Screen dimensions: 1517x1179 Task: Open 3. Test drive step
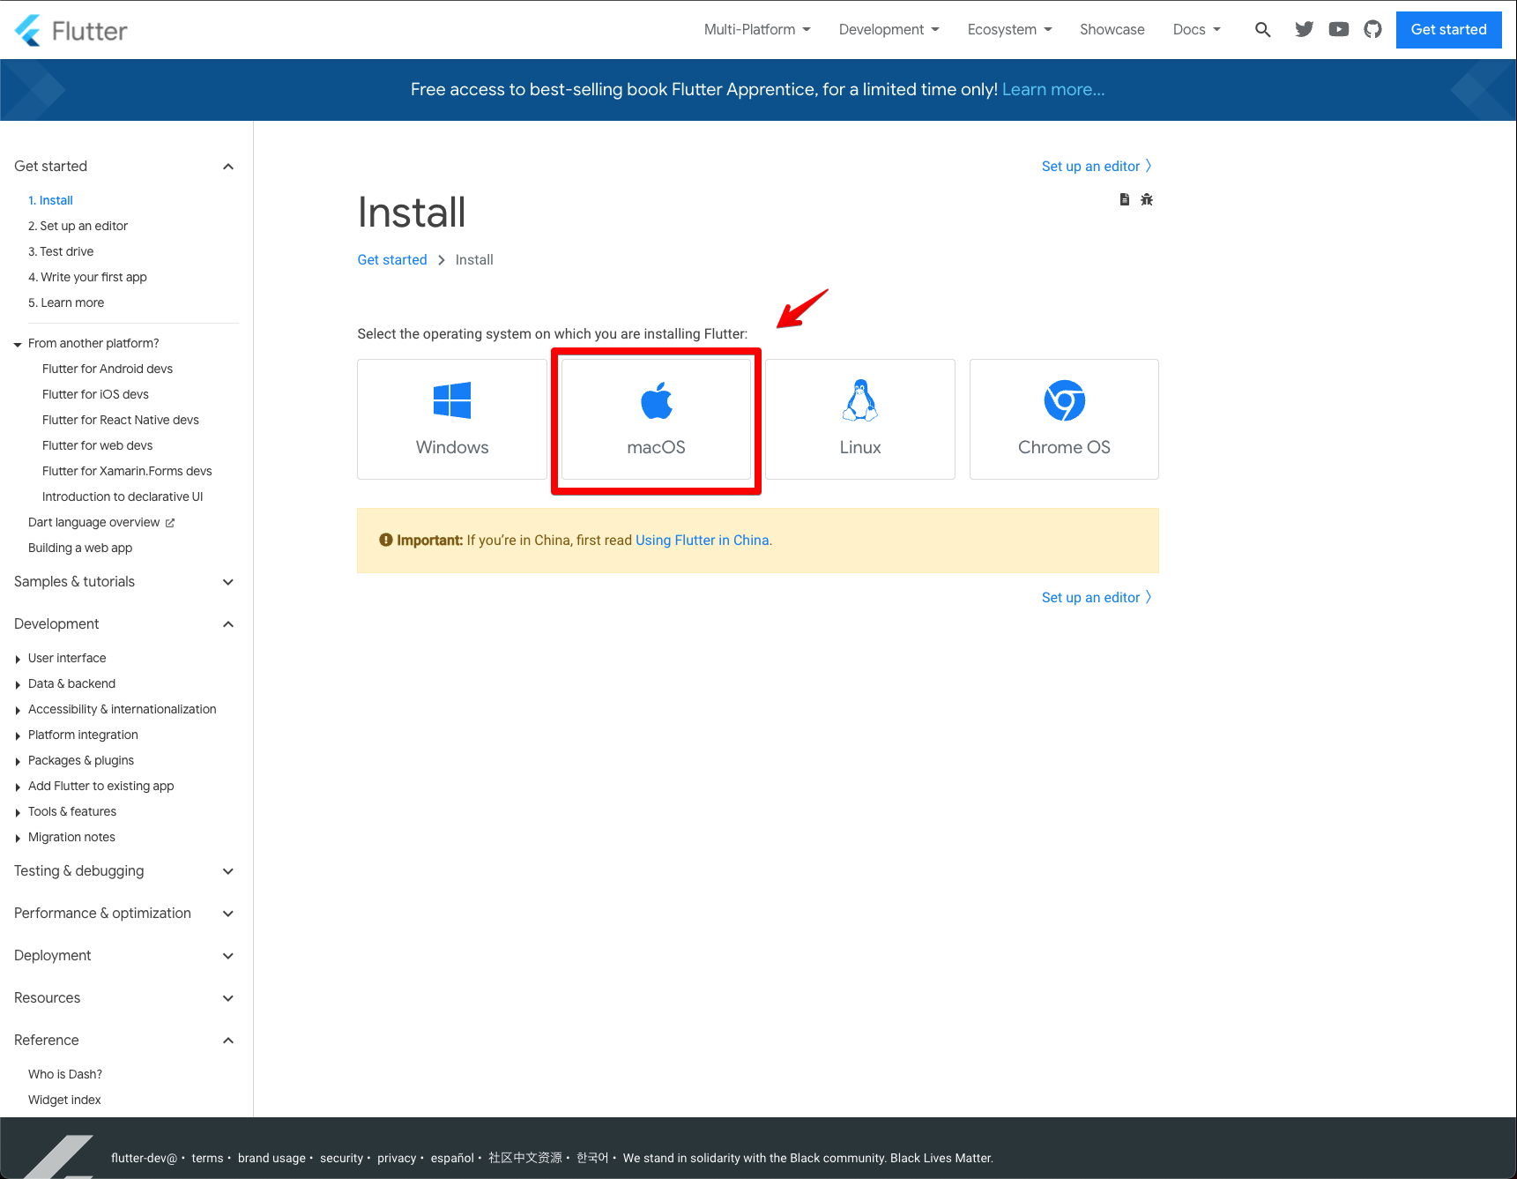pyautogui.click(x=61, y=251)
